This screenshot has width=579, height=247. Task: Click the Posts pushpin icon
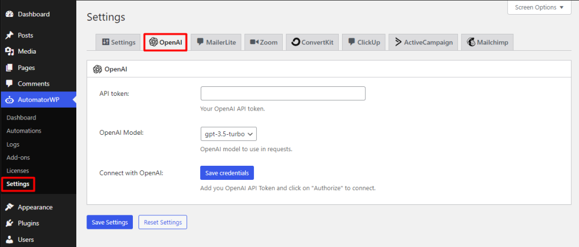tap(10, 36)
